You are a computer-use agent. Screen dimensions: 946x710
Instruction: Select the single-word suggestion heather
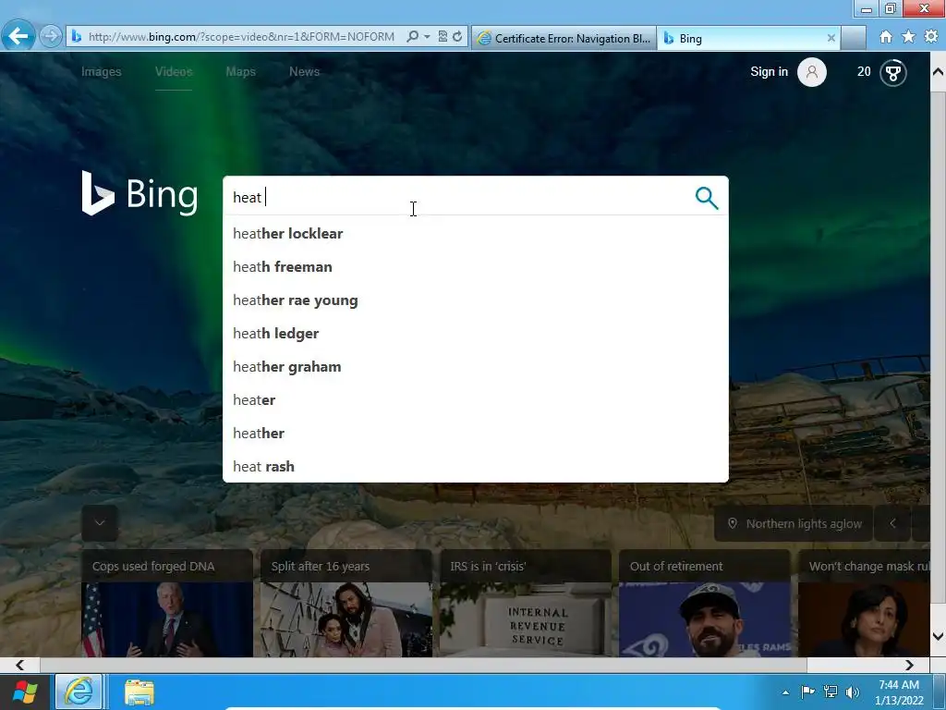pyautogui.click(x=476, y=433)
